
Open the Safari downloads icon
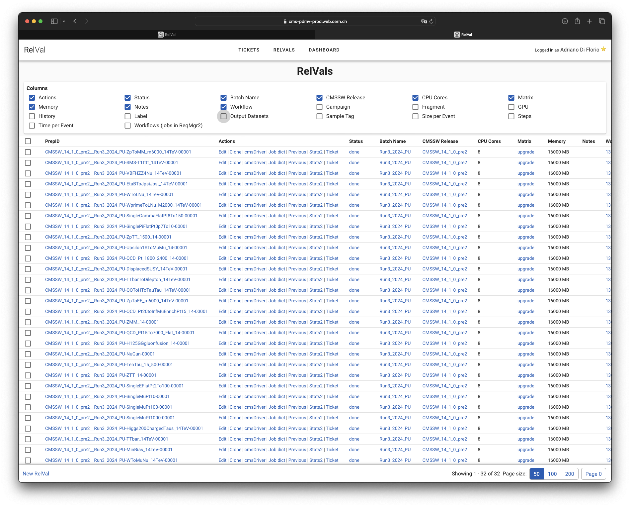565,21
